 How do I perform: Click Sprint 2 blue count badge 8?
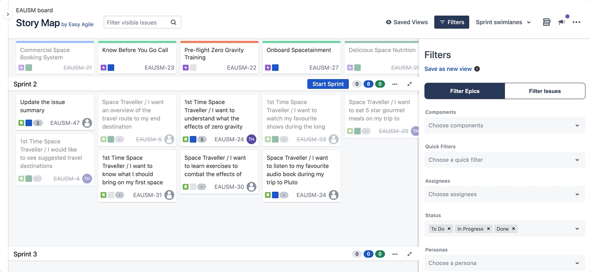click(x=369, y=84)
